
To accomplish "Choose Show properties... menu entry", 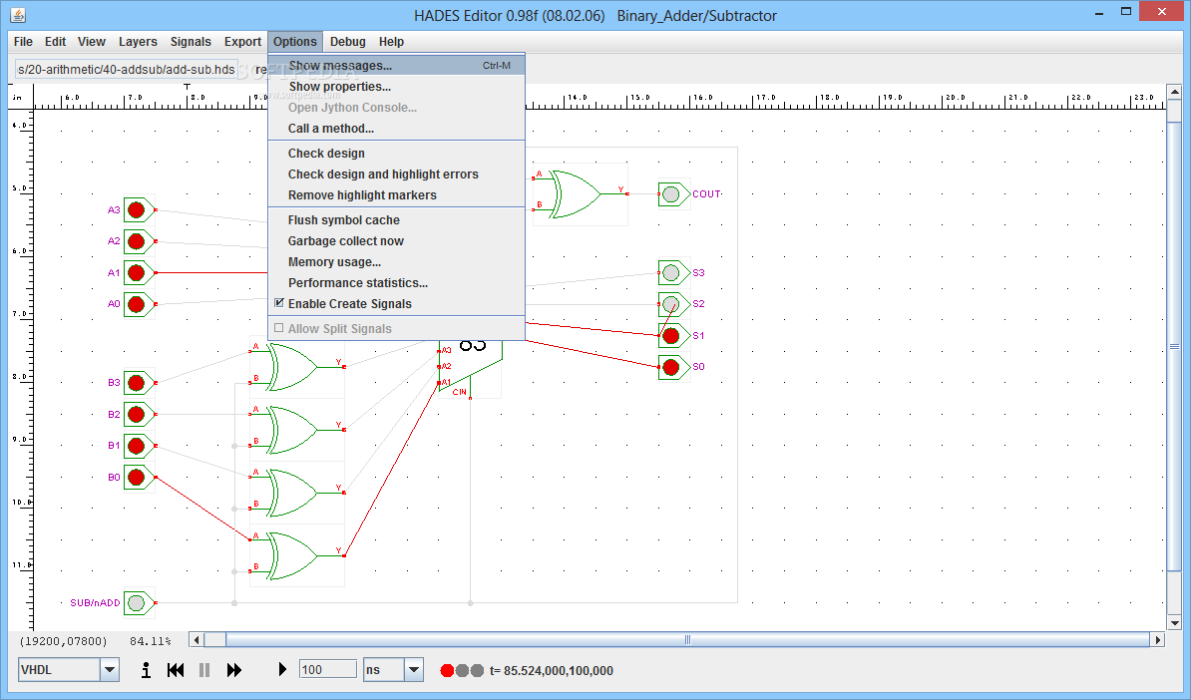I will point(396,87).
